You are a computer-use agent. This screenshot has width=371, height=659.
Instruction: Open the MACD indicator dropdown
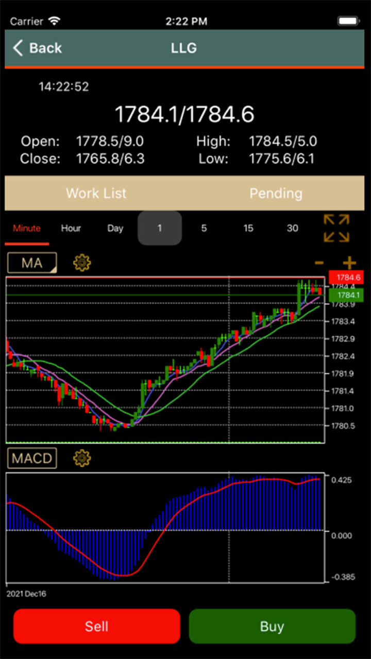coord(32,458)
